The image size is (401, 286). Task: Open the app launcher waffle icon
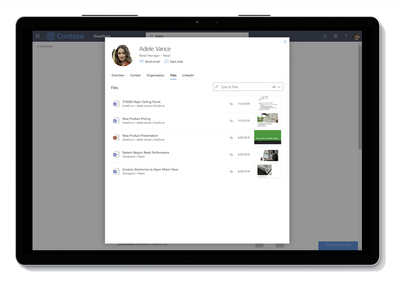click(38, 36)
